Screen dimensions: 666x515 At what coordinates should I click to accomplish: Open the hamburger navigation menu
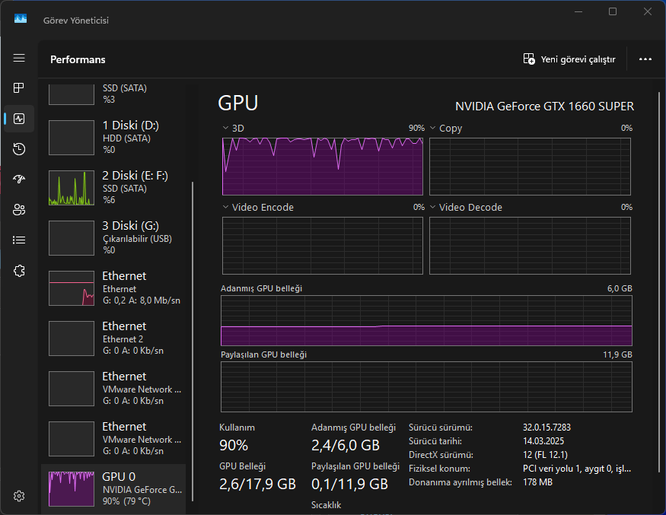coord(19,59)
